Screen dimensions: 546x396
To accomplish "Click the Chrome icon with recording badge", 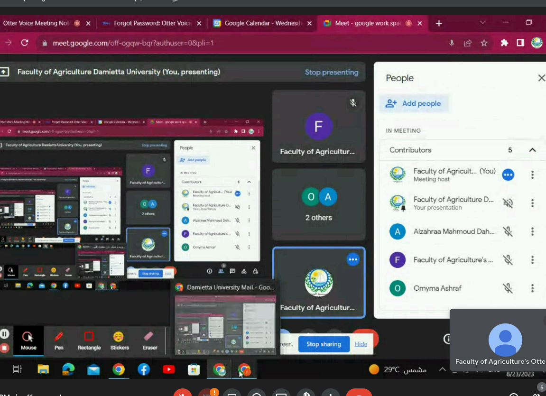I will (244, 369).
